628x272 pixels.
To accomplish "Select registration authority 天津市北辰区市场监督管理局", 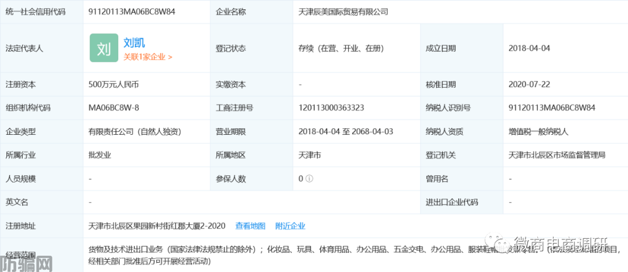I will (556, 155).
